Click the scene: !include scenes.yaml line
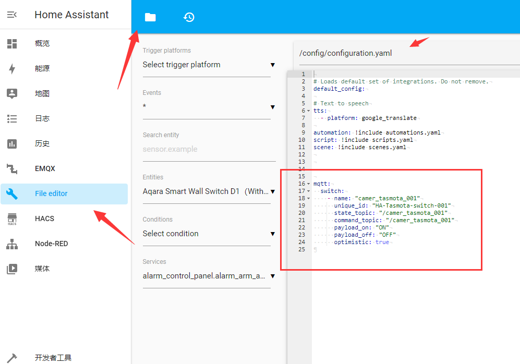Image resolution: width=520 pixels, height=364 pixels. coord(360,147)
